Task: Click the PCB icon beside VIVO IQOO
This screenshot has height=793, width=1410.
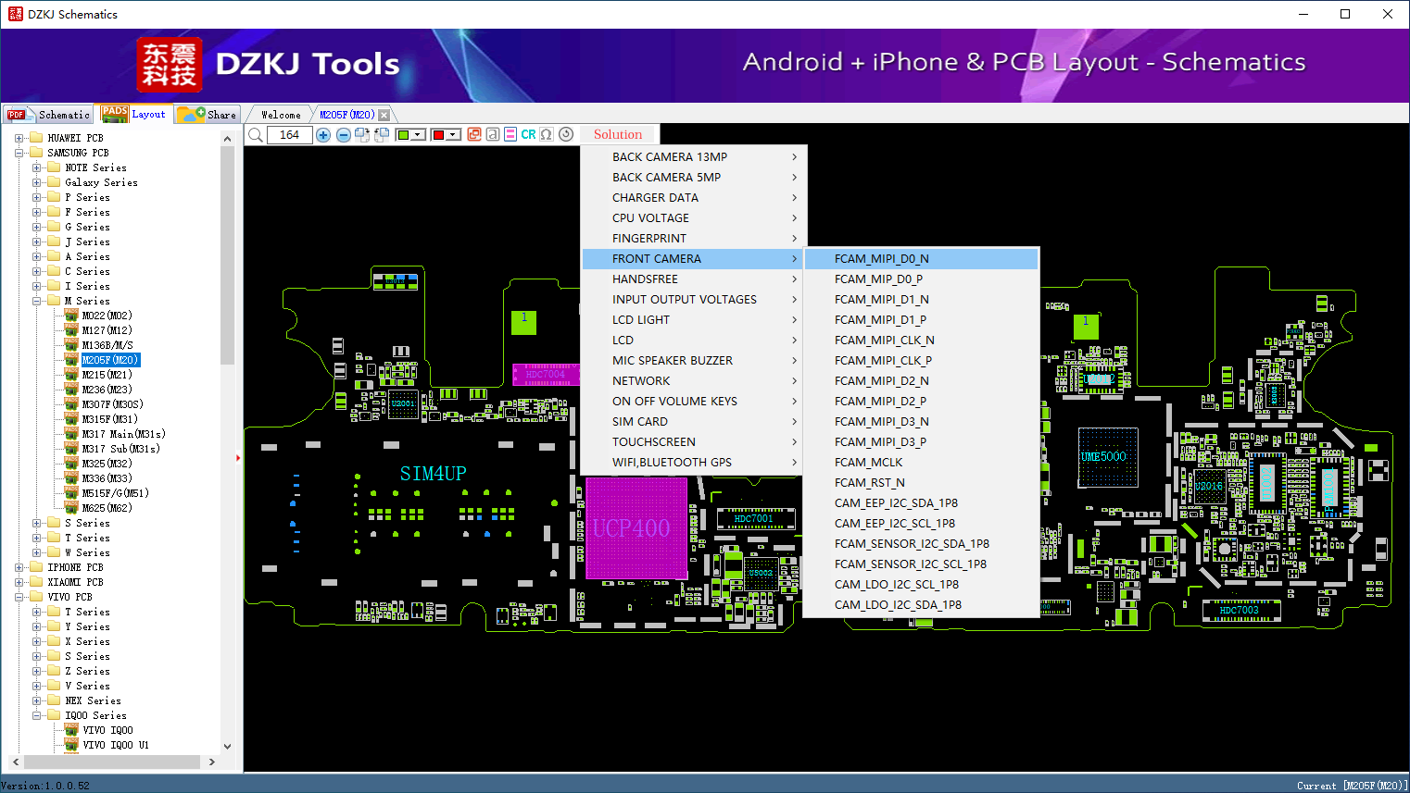Action: coord(71,729)
